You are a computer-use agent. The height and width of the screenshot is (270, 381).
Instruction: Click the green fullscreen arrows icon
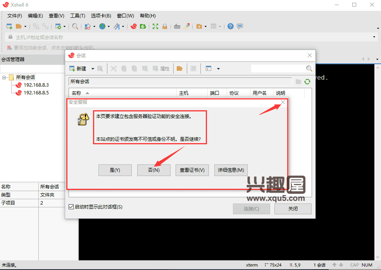(x=155, y=26)
